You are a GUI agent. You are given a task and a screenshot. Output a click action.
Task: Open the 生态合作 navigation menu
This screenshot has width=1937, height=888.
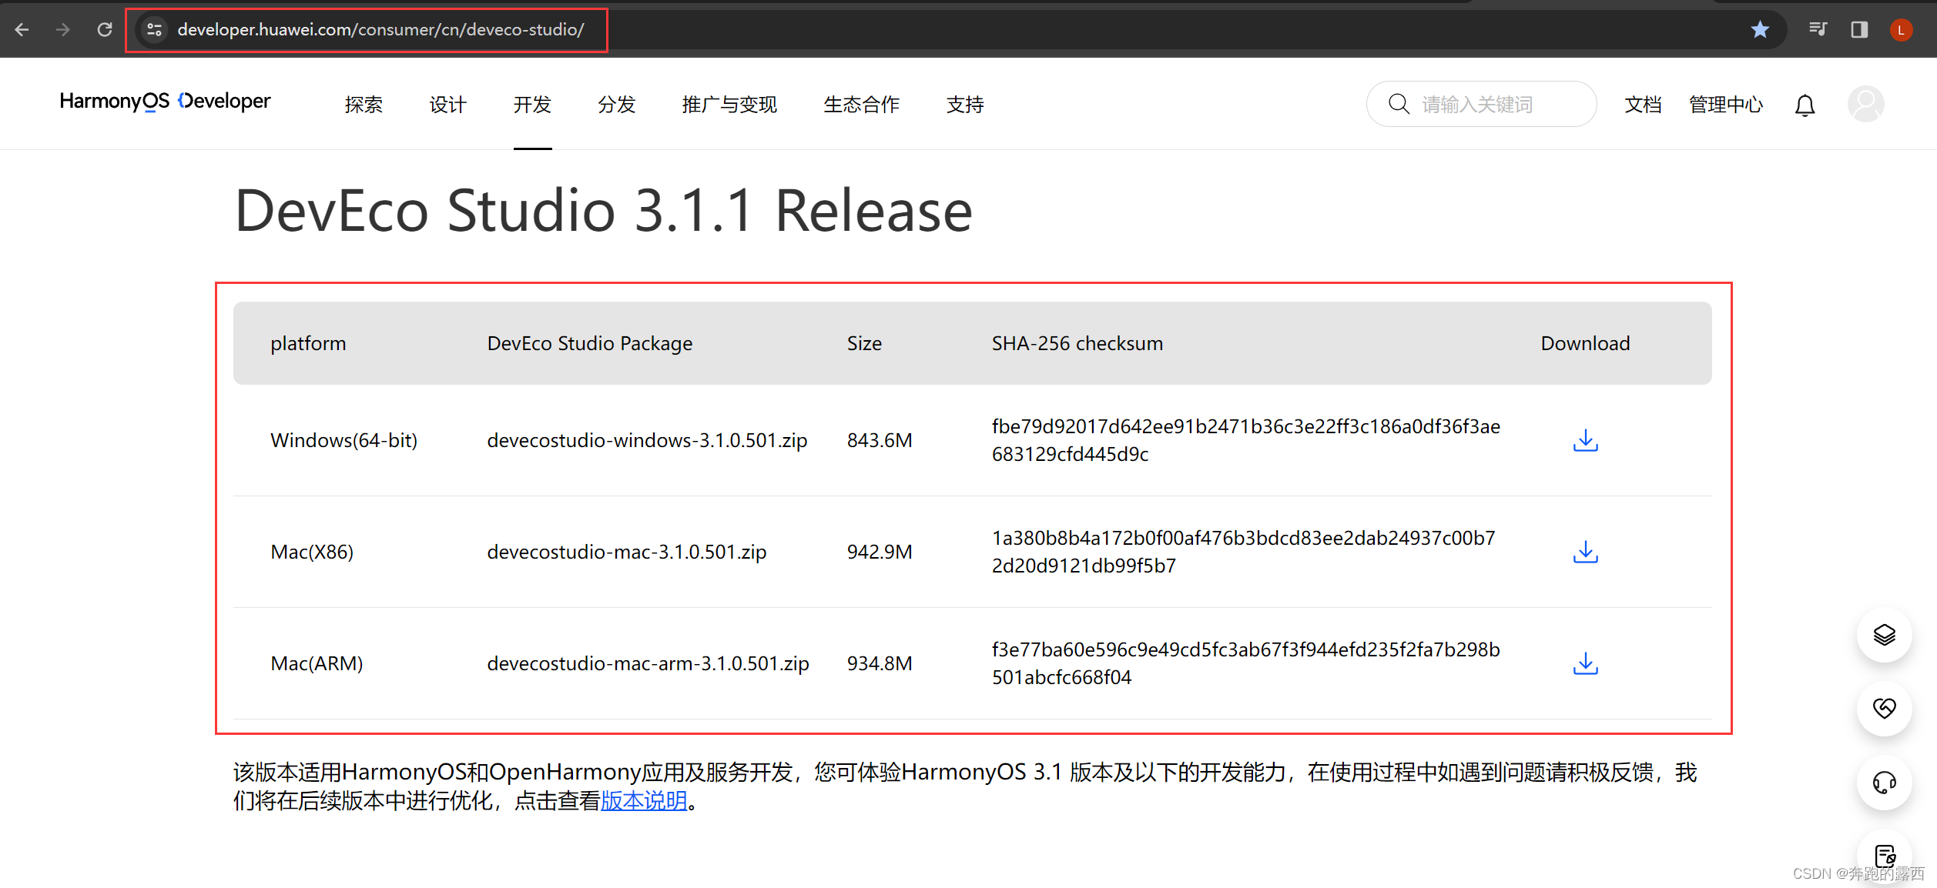861,105
